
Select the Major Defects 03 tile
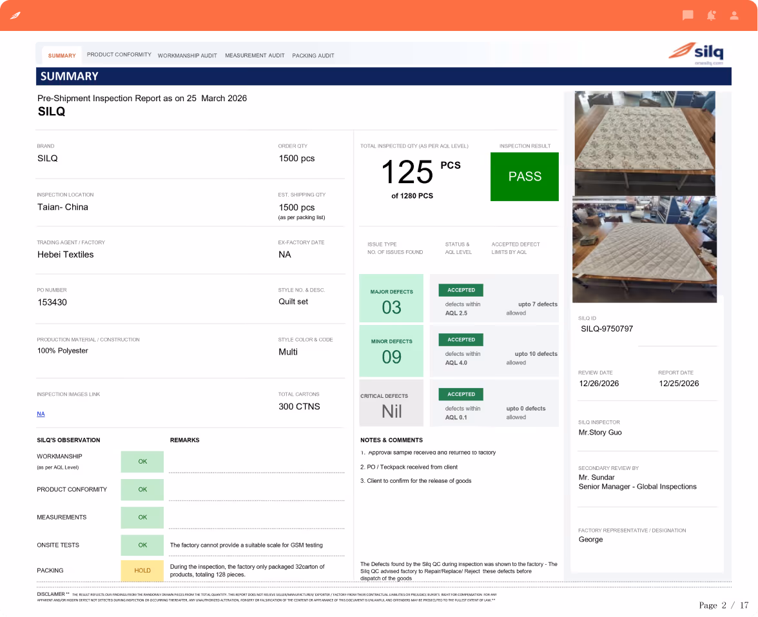391,299
